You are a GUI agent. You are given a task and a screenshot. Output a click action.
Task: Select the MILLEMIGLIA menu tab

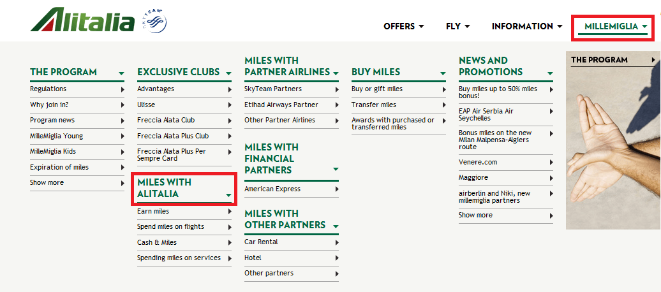(x=613, y=27)
